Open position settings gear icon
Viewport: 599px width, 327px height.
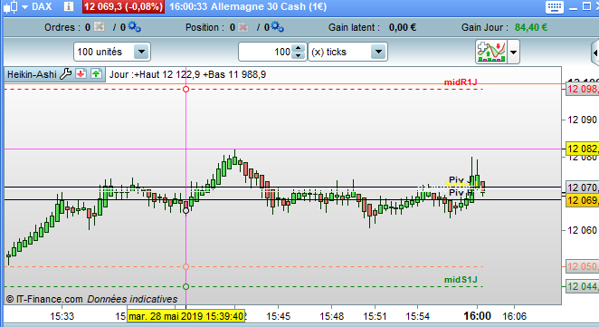tap(278, 27)
